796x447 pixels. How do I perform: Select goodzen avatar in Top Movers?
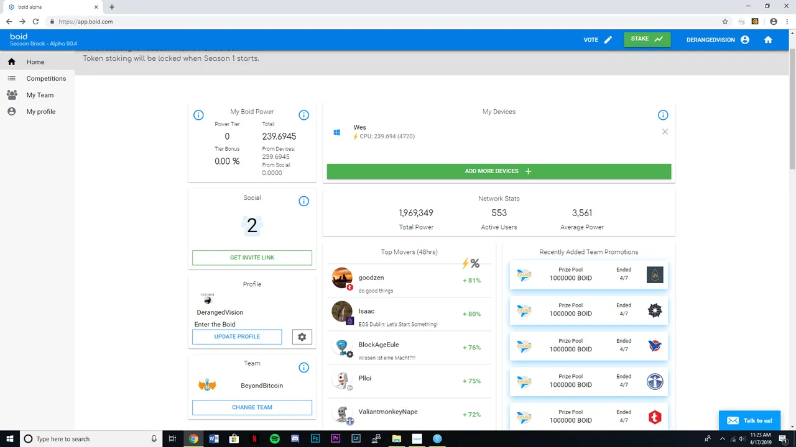342,278
